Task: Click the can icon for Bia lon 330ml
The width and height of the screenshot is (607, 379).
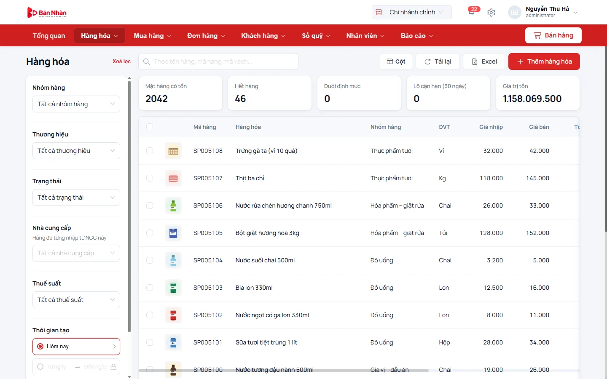Action: (x=173, y=288)
